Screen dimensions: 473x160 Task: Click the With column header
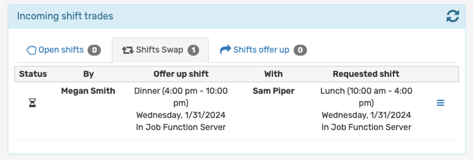coord(274,74)
